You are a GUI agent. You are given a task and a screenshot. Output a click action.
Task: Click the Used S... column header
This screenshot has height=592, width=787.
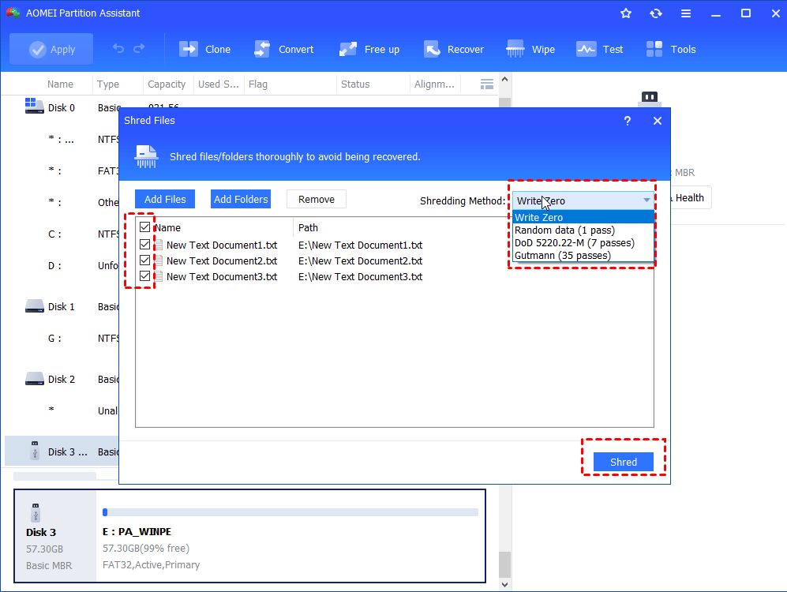(219, 84)
